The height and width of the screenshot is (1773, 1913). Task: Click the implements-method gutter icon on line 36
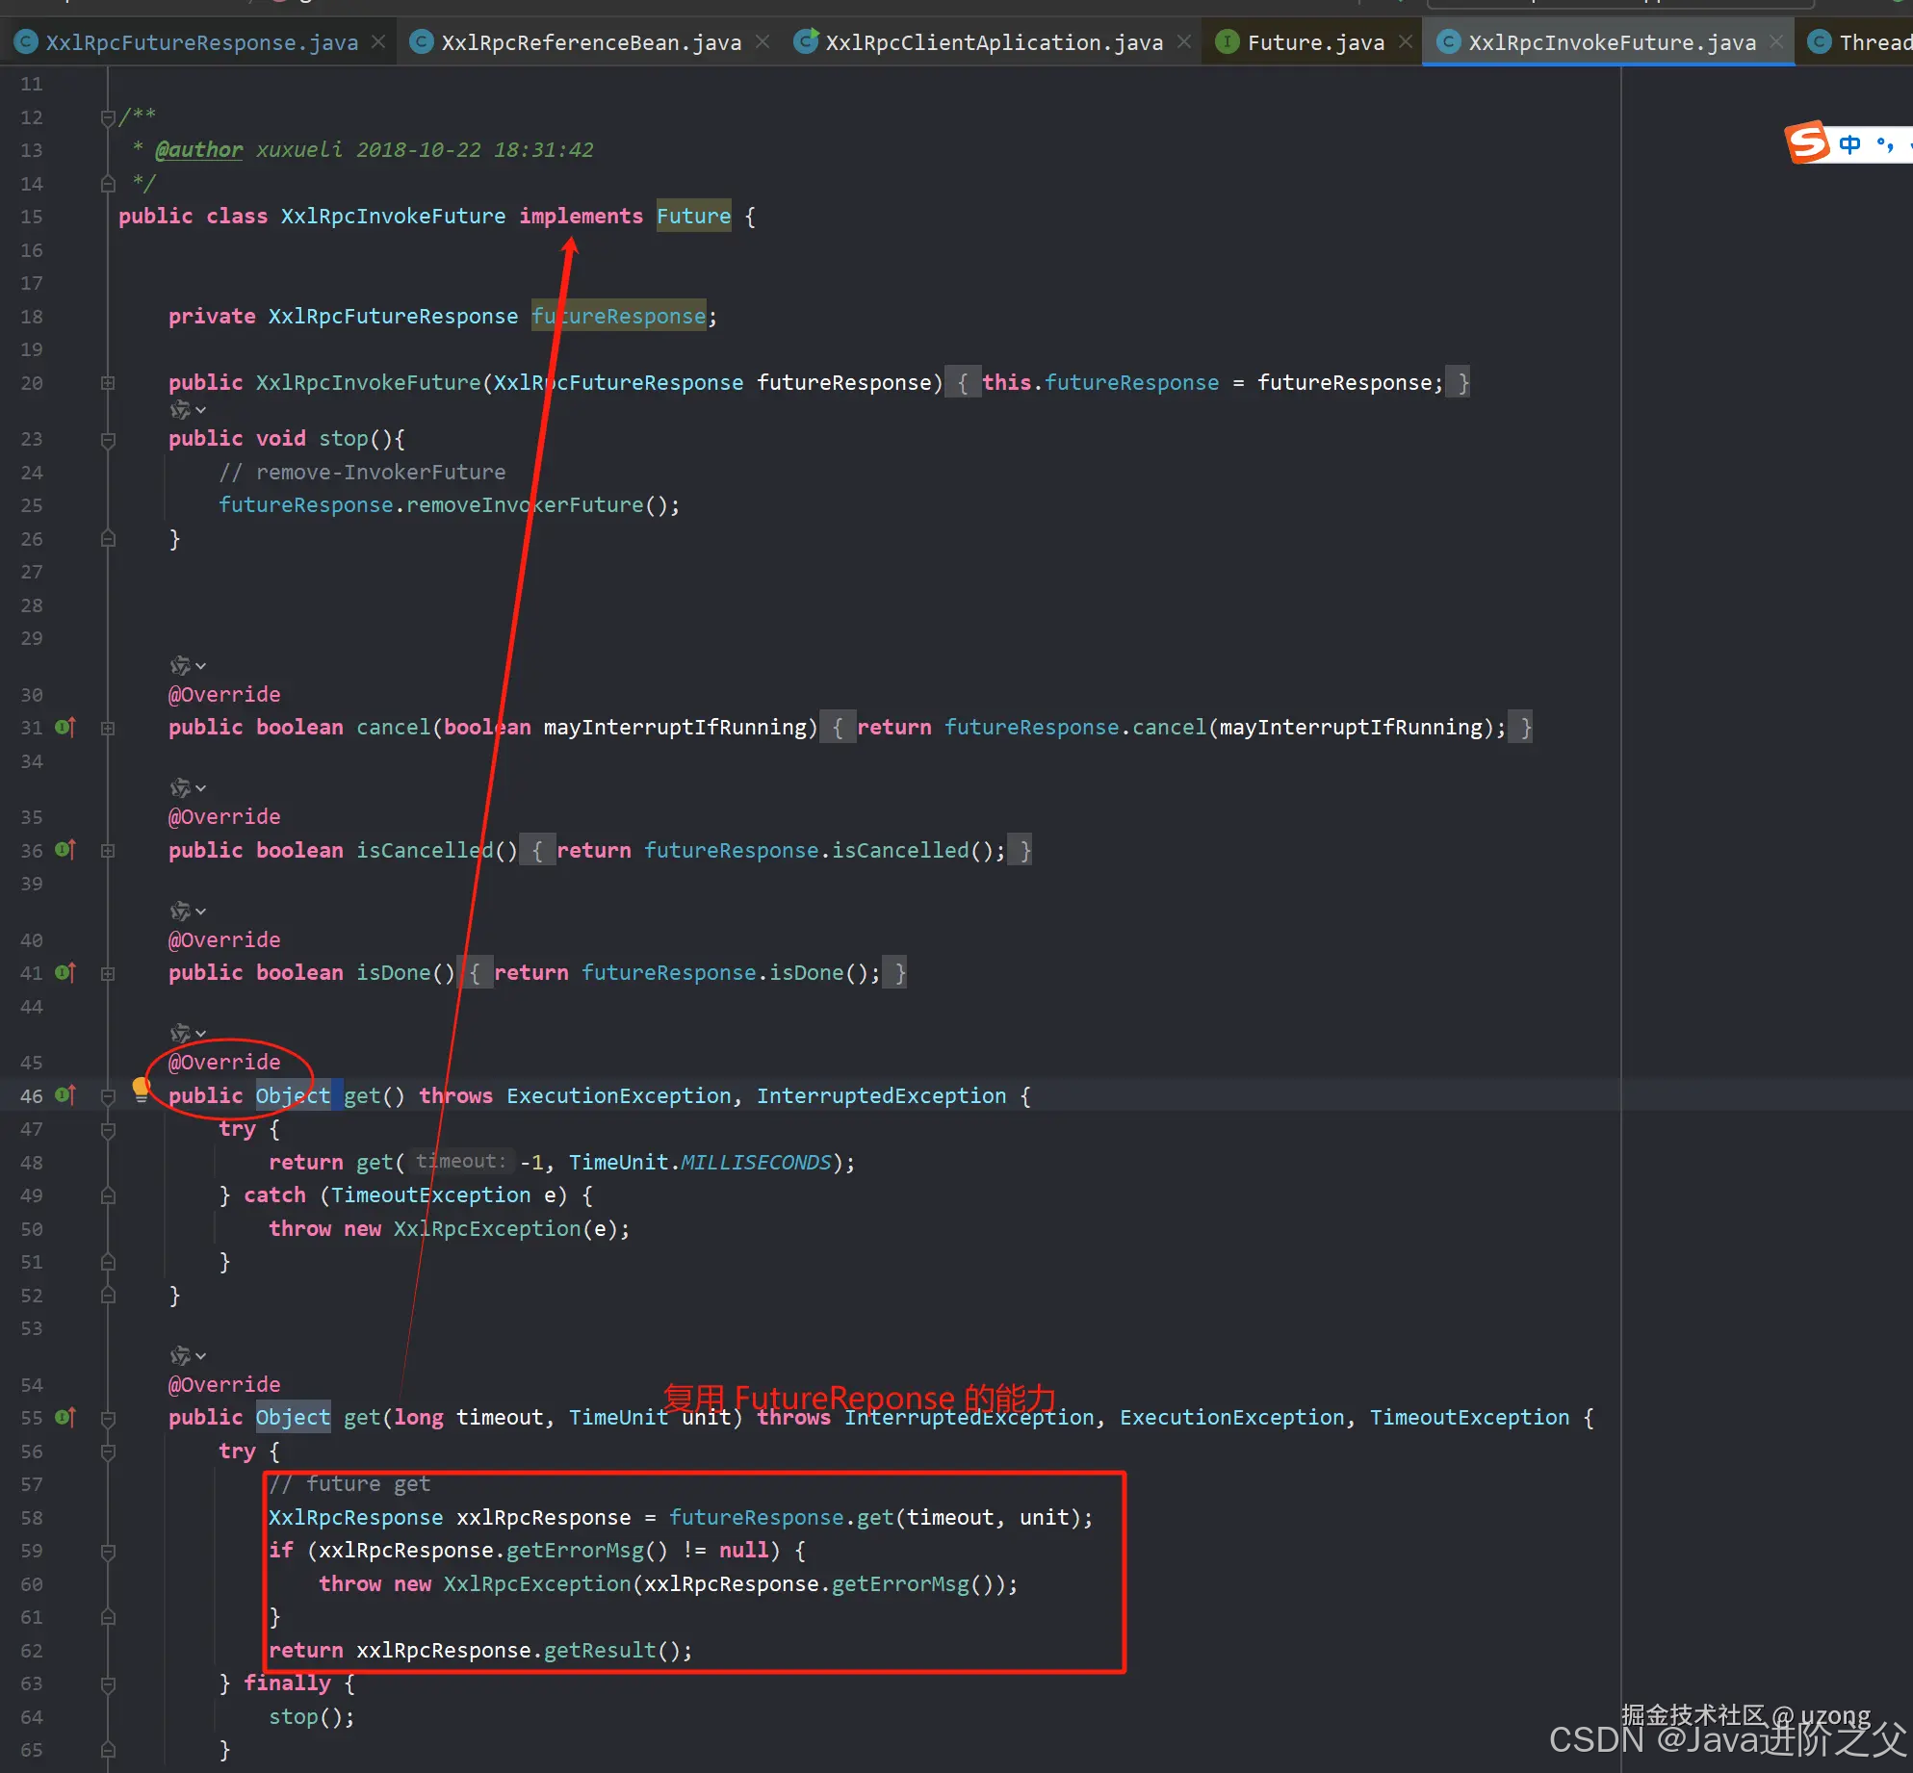65,850
